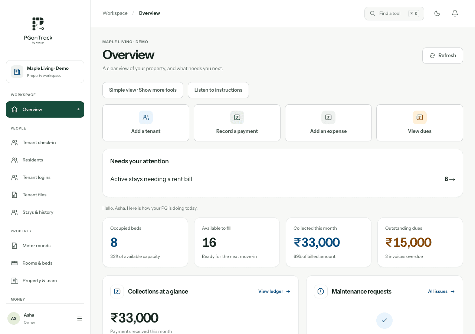This screenshot has width=475, height=334.
Task: Click the '69% of billed amount' text
Action: tap(314, 256)
